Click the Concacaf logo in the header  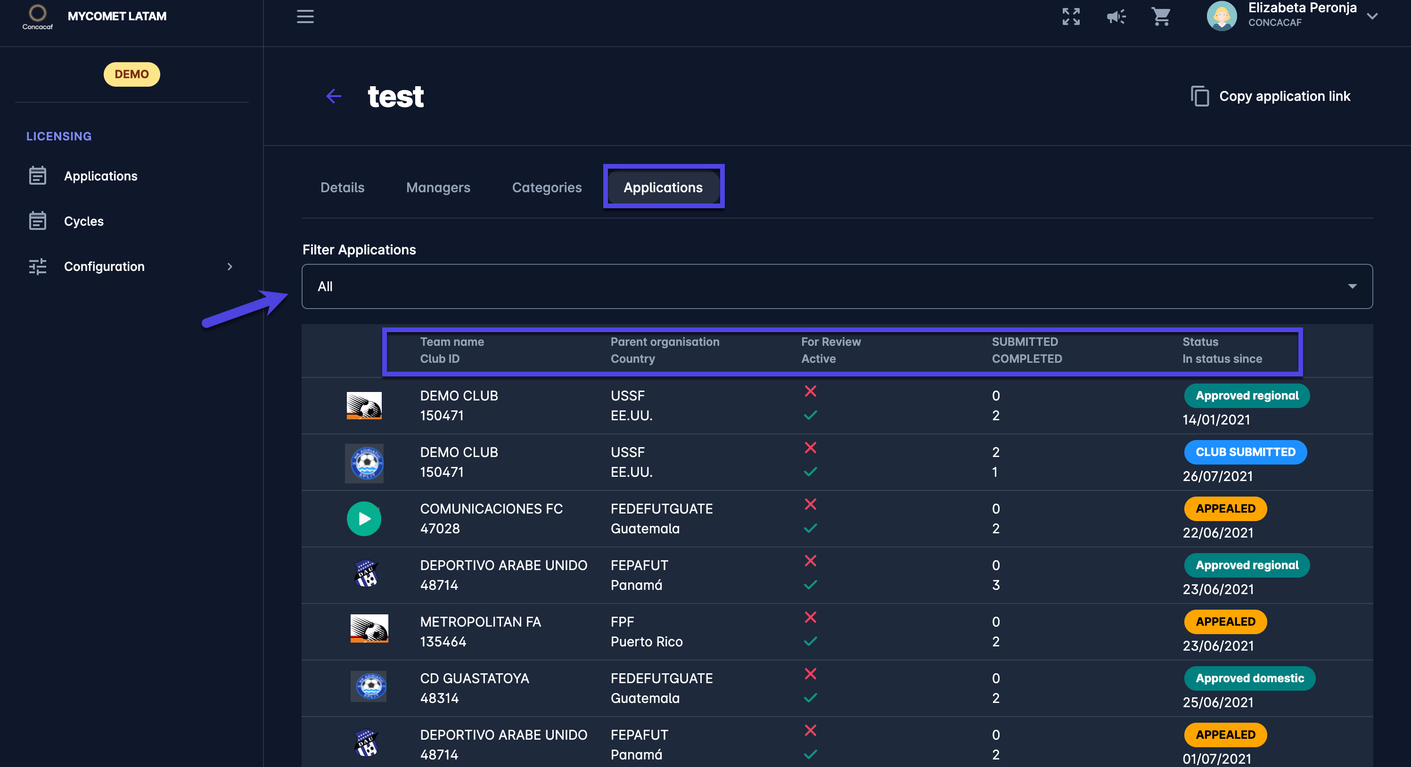tap(37, 16)
